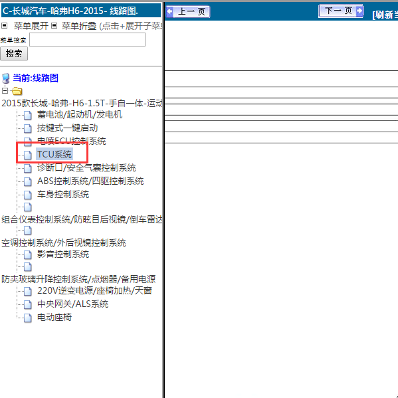
Task: Click the previous page button 上一页
Action: click(x=188, y=12)
